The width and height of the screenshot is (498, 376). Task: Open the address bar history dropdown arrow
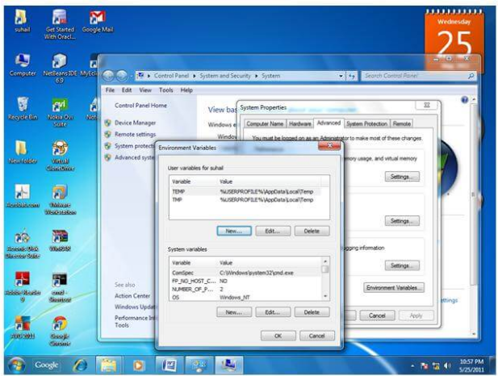[341, 76]
